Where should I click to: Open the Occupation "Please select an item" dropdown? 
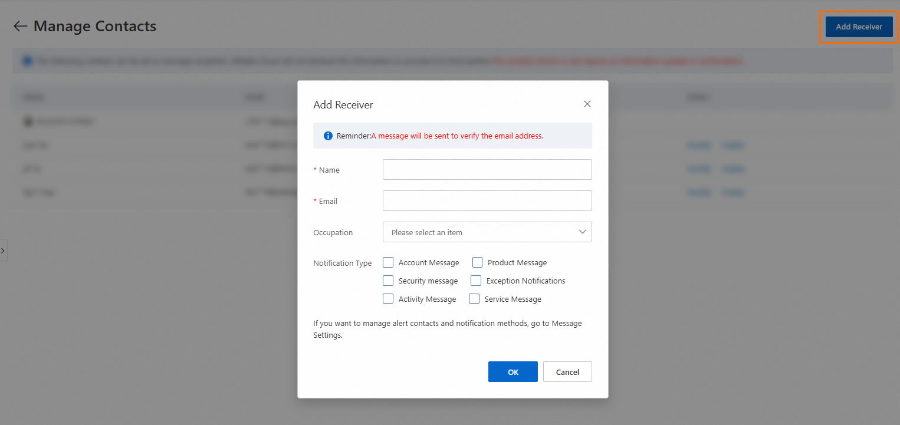[478, 232]
